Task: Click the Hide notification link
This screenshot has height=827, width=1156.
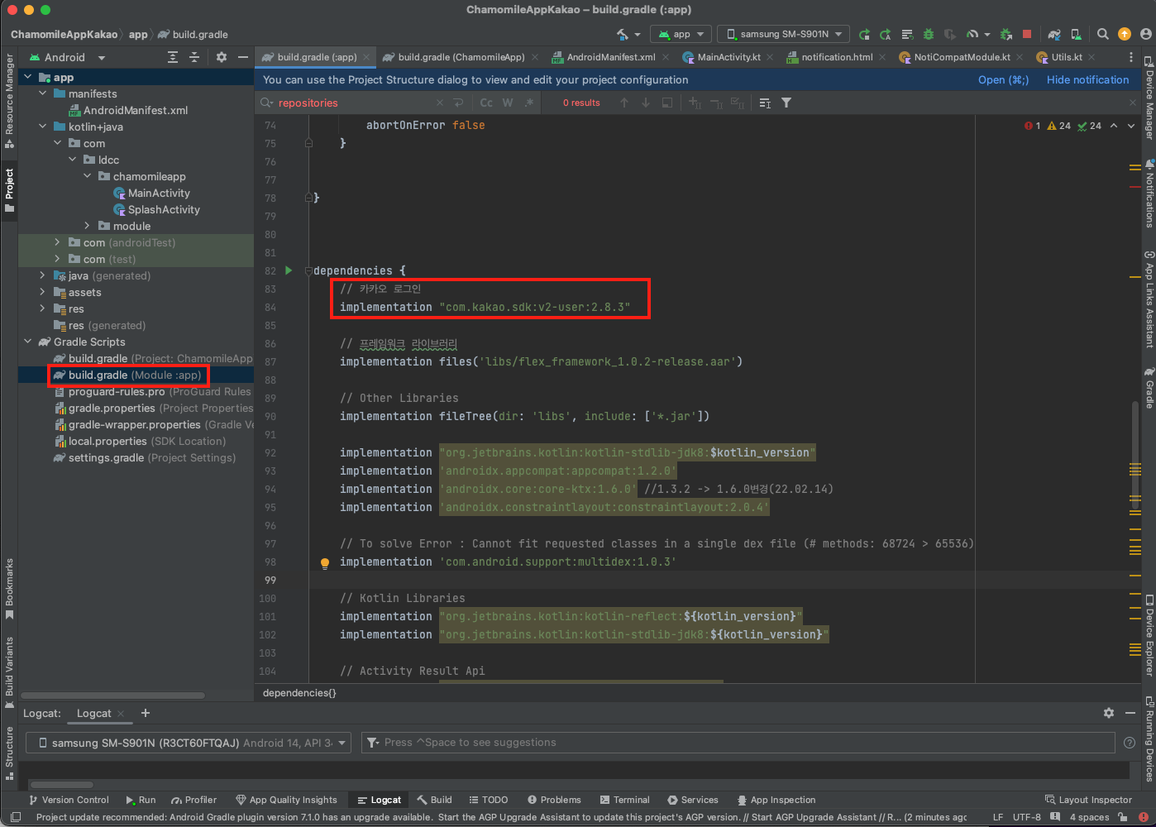Action: tap(1087, 80)
